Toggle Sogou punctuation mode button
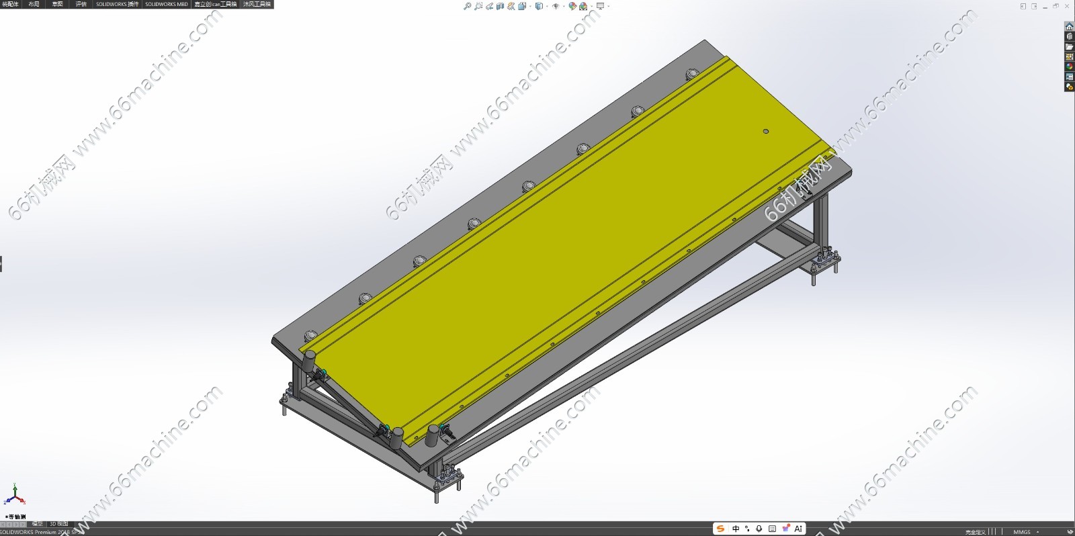This screenshot has height=536, width=1075. pos(747,529)
